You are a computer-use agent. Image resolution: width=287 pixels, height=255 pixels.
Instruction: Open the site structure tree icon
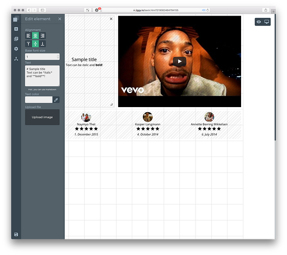click(x=16, y=59)
